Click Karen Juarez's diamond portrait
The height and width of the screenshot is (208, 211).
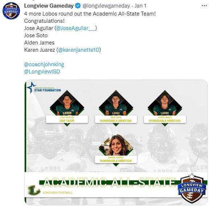116,145
